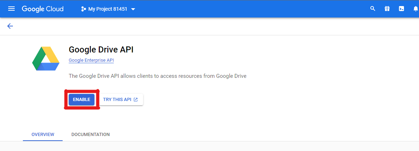Click the project selector dots icon
Viewport: 419px width, 151px height.
(x=83, y=9)
